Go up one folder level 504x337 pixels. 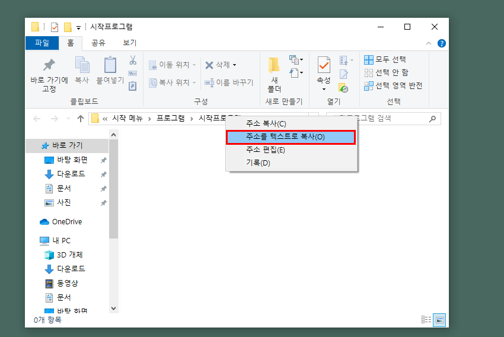pos(81,119)
